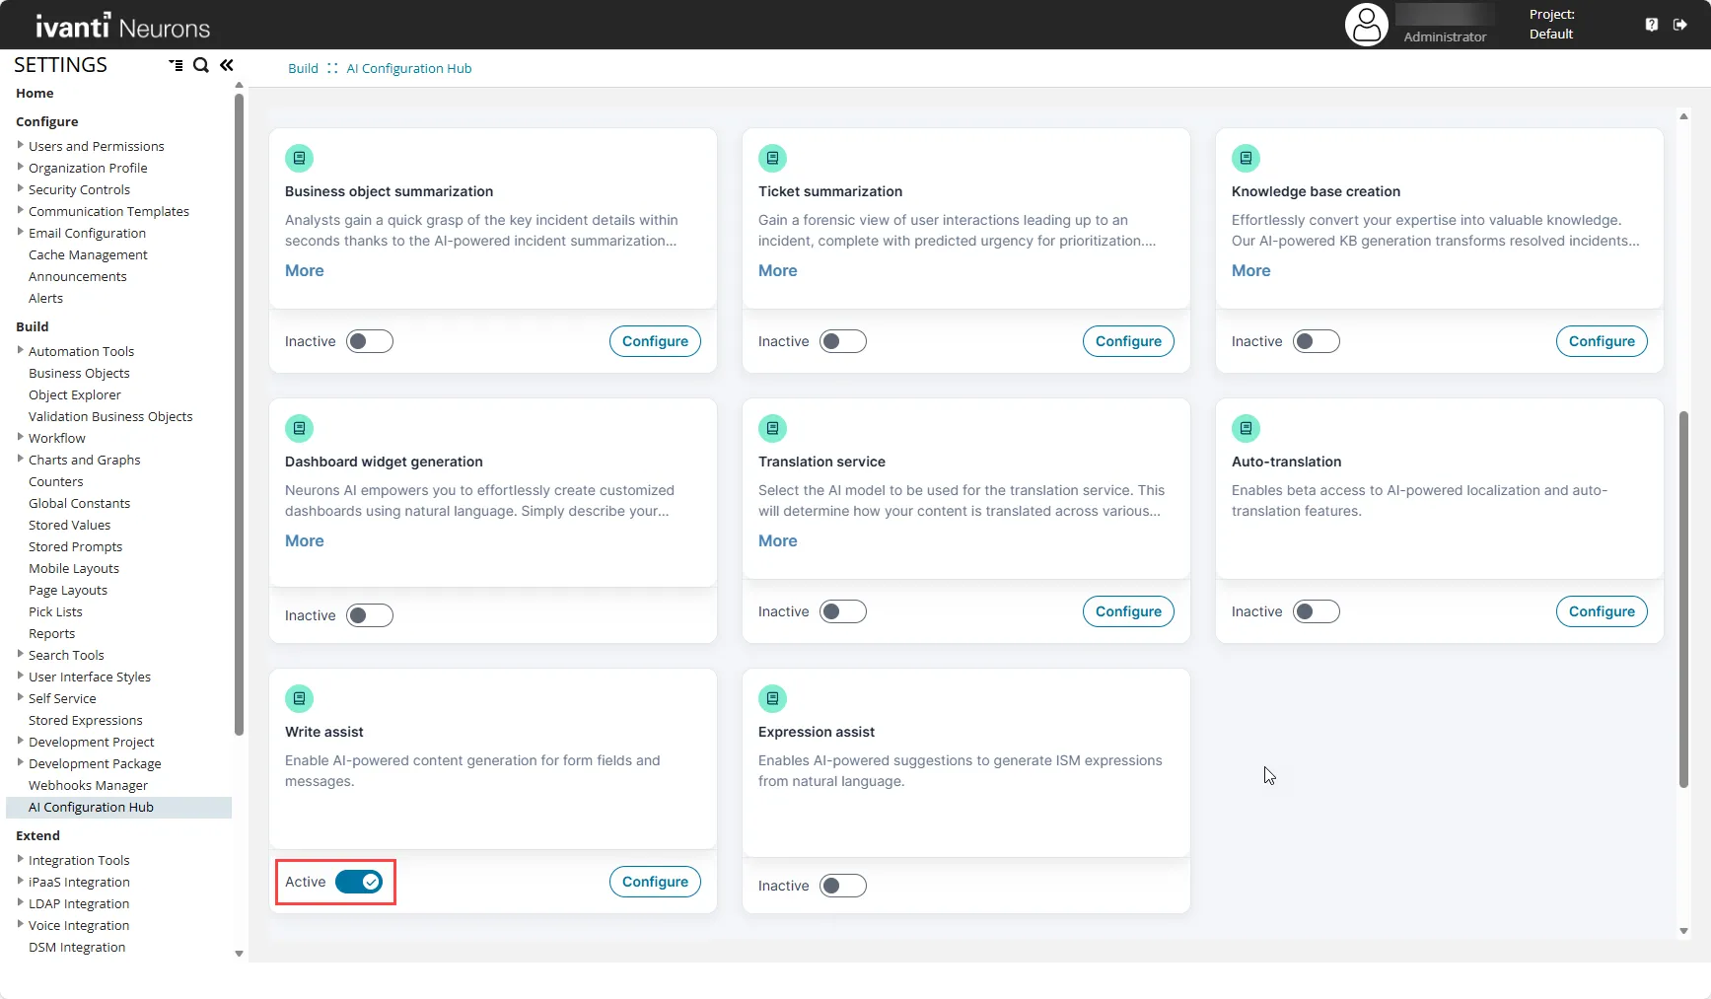
Task: Expand the Integration Tools tree arrow
Action: click(21, 859)
